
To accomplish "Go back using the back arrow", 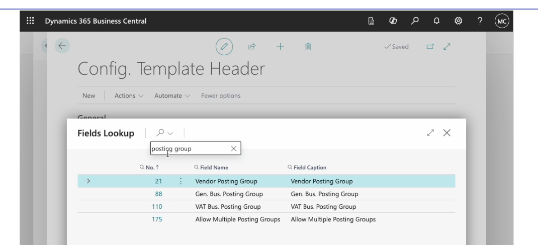I will tap(62, 46).
